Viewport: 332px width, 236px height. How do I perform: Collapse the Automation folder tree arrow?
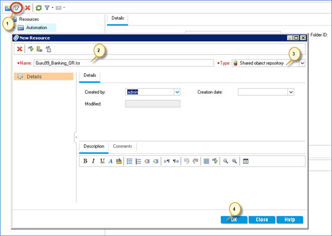(14, 28)
